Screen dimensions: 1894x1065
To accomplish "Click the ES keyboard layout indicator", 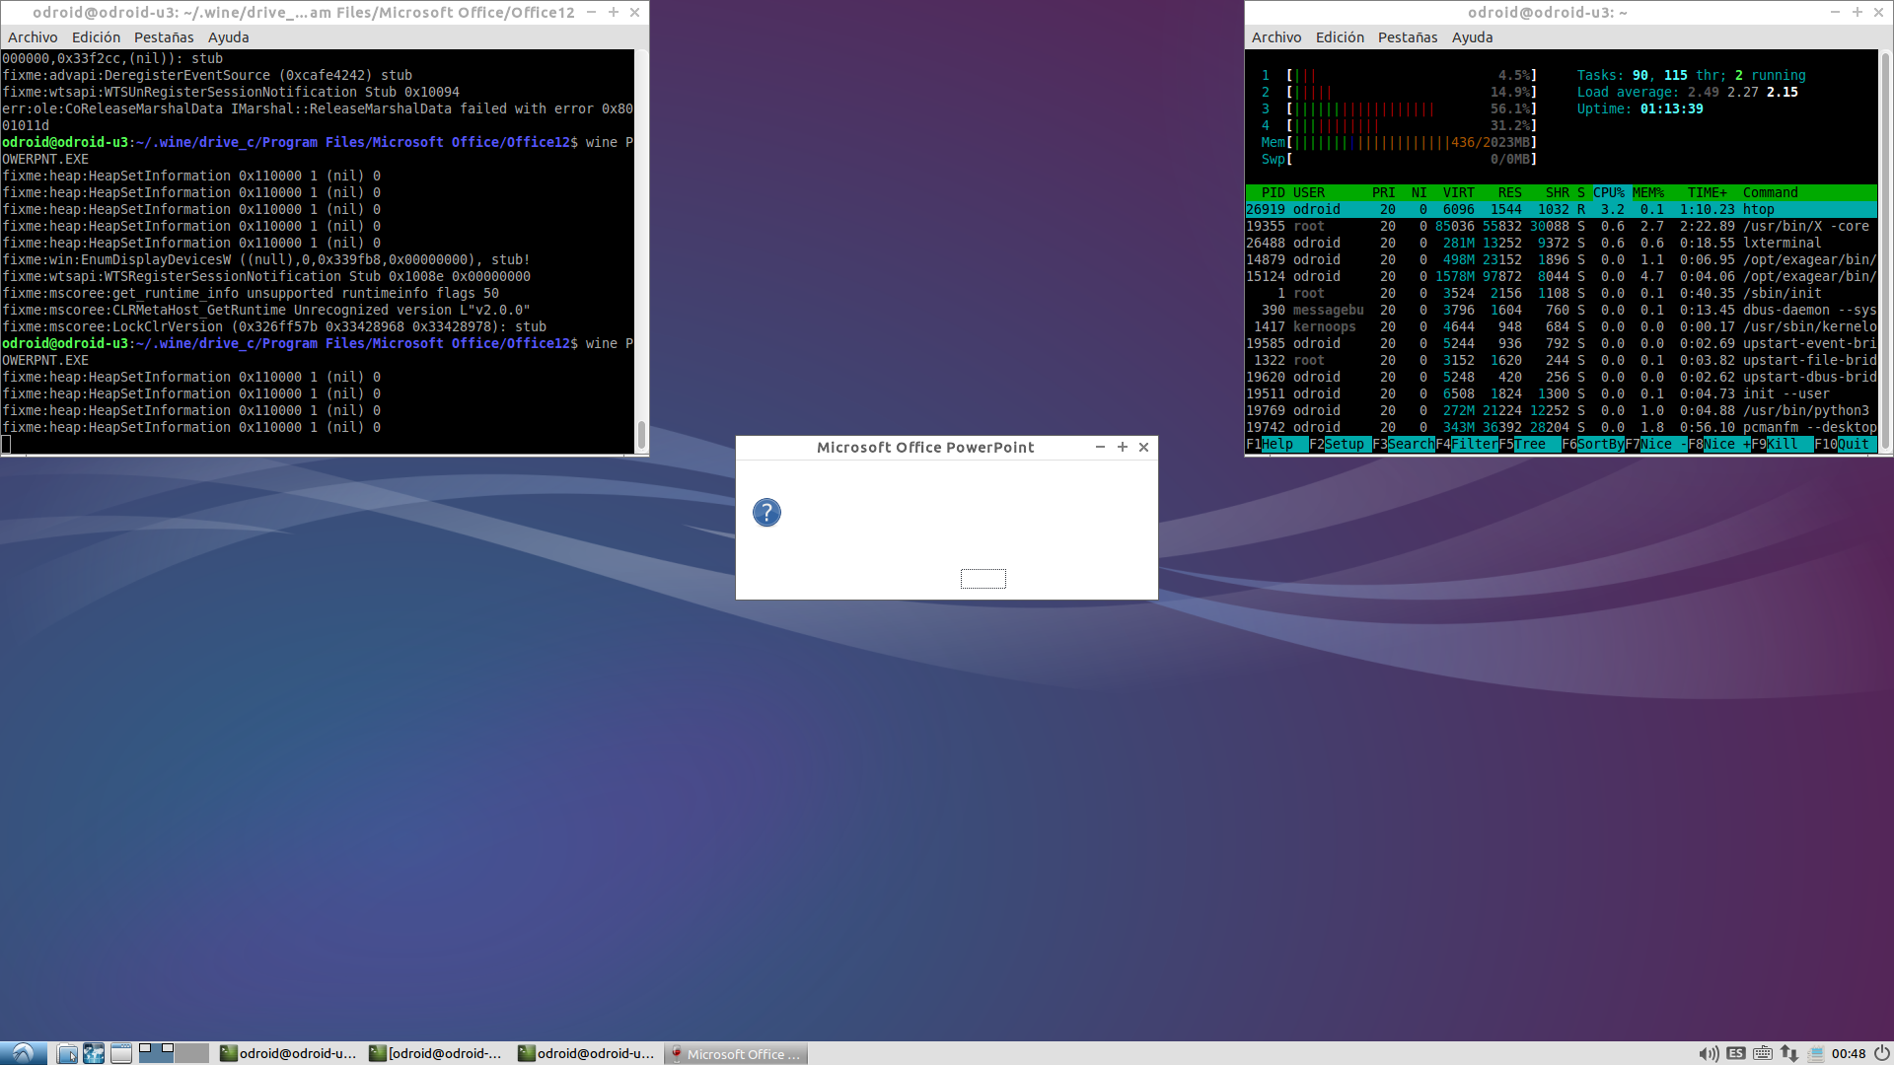I will 1736,1053.
